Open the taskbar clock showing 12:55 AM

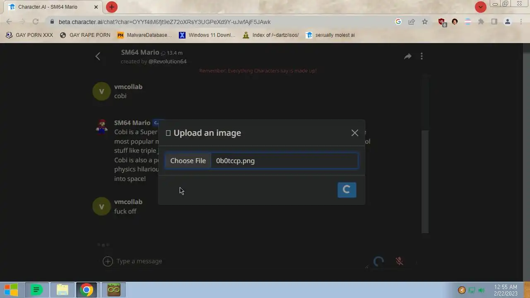point(506,290)
